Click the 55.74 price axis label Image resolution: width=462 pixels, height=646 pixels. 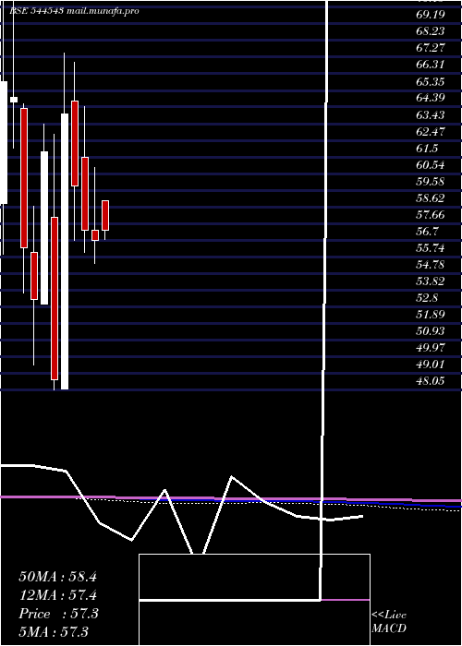430,248
